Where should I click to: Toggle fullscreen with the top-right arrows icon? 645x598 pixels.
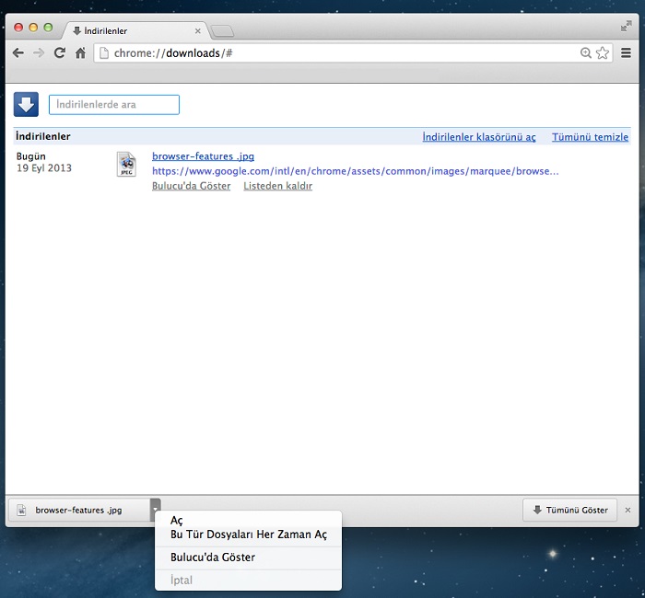pyautogui.click(x=626, y=27)
